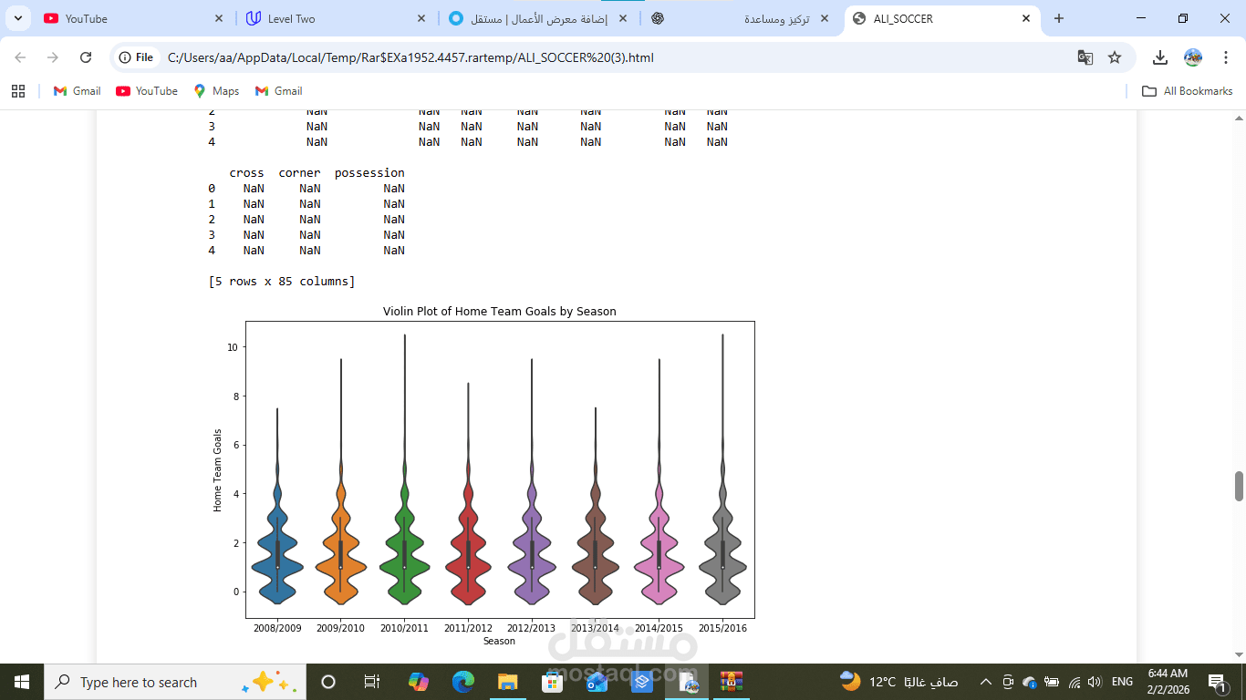Open Gmail from the bookmarks bar
The image size is (1246, 700).
click(x=76, y=90)
